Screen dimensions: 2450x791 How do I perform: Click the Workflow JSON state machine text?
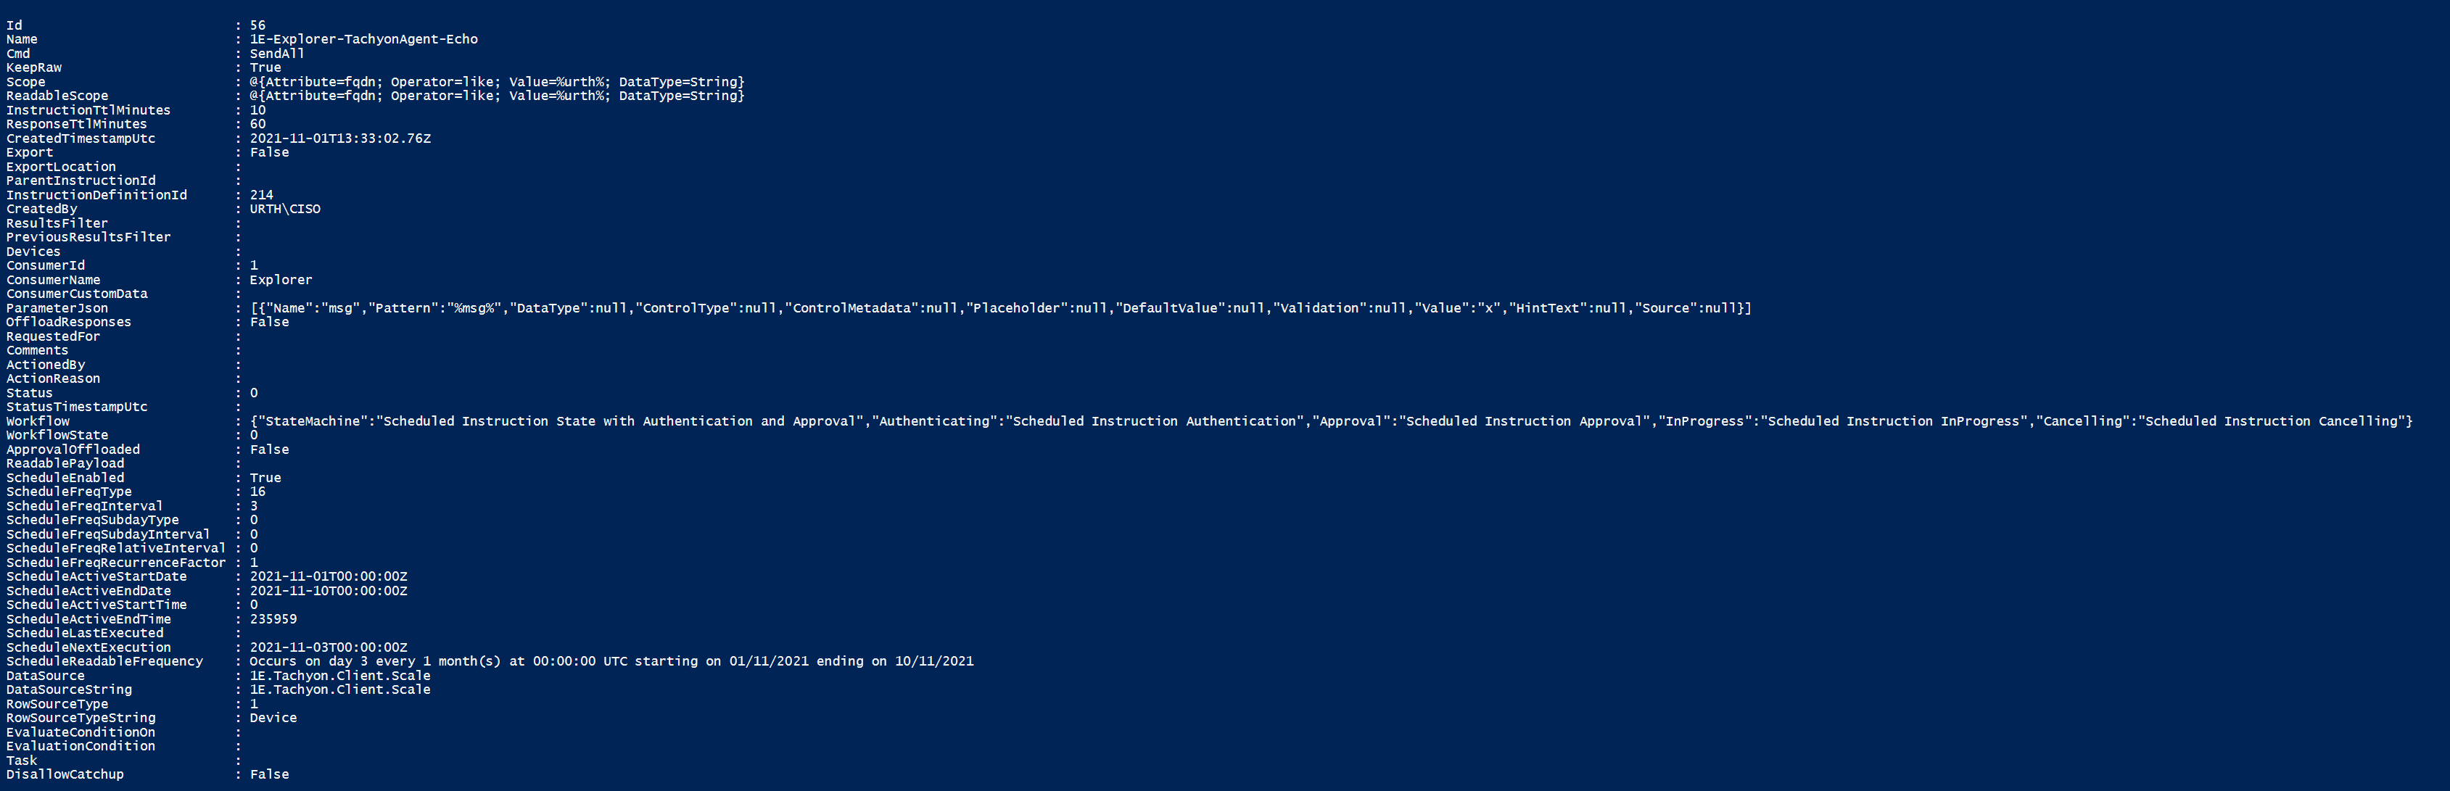pyautogui.click(x=1331, y=421)
